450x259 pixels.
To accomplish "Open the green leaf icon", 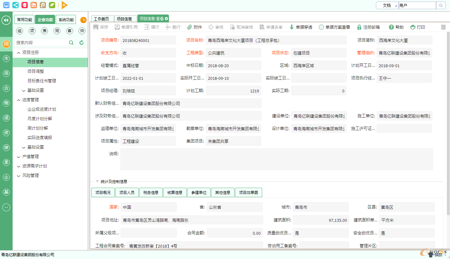I will (52, 5).
